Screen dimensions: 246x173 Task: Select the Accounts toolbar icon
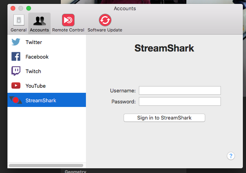pyautogui.click(x=40, y=20)
